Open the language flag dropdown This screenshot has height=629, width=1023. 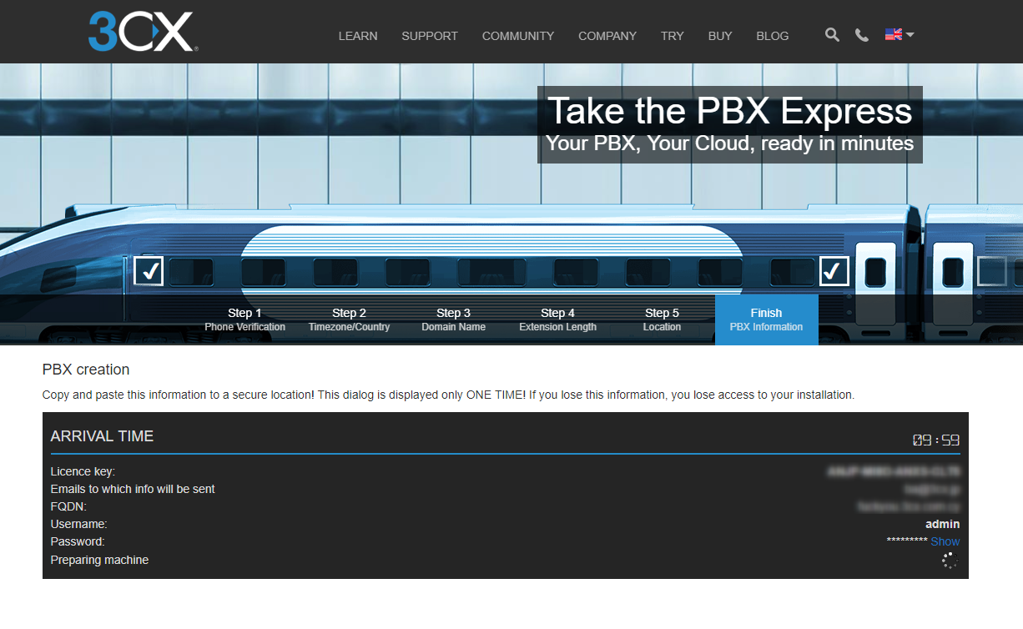(x=900, y=35)
